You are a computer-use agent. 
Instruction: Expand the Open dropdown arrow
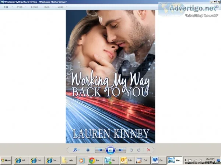pyautogui.click(x=67, y=7)
